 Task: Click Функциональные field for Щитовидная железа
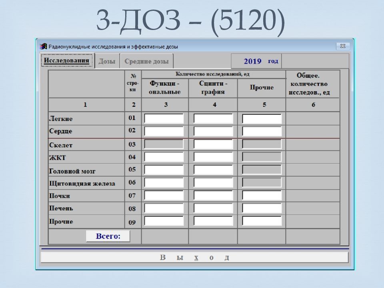pos(164,183)
